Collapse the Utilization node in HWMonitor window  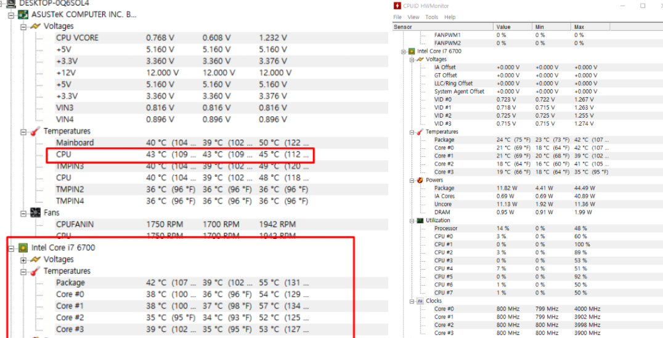[412, 220]
